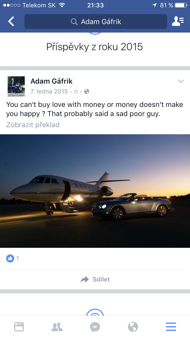Open the News Feed tab icon

[19, 327]
